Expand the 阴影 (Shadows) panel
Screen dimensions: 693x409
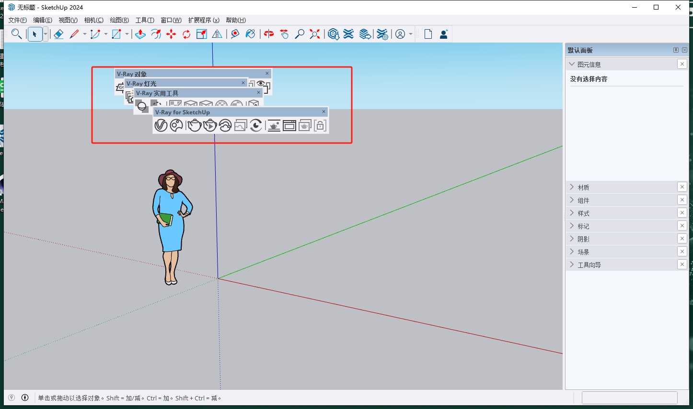point(583,239)
